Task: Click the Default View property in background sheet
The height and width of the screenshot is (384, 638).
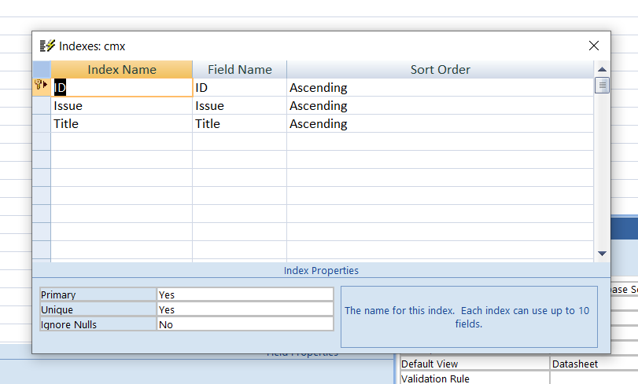Action: point(475,364)
